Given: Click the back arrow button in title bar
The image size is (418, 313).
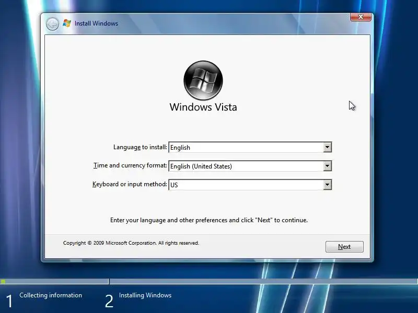Looking at the screenshot, I should [x=52, y=24].
